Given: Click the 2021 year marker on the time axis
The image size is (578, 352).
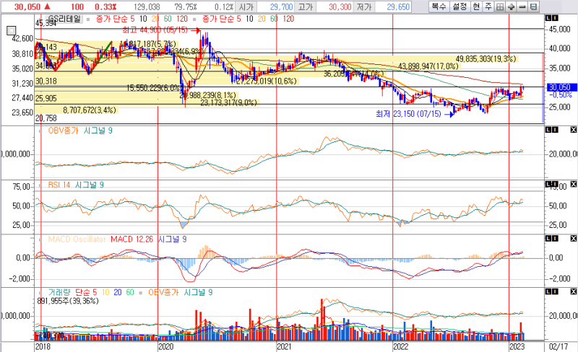Looking at the screenshot, I should (284, 347).
